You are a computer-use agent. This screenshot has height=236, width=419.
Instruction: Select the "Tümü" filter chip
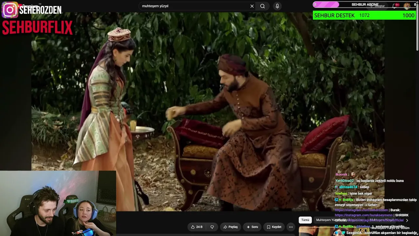click(305, 220)
